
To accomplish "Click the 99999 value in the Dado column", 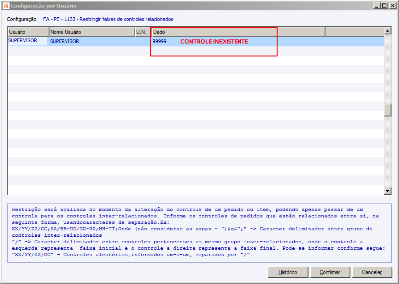I will pyautogui.click(x=159, y=41).
